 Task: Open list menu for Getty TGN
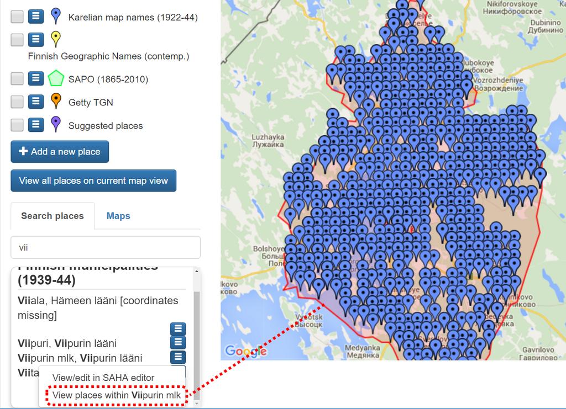click(x=36, y=102)
